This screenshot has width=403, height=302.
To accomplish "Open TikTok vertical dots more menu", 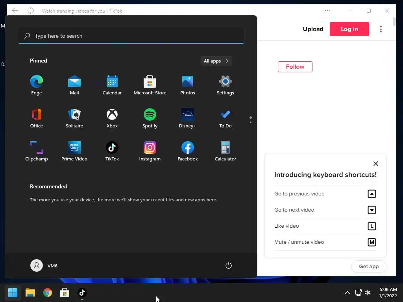I will tap(381, 29).
